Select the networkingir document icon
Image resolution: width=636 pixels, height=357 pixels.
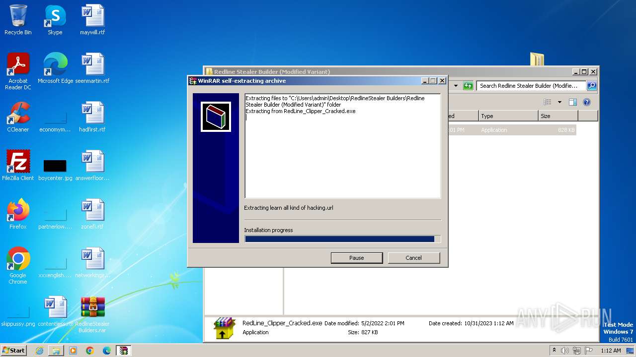point(92,262)
